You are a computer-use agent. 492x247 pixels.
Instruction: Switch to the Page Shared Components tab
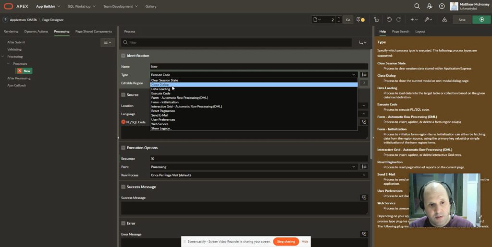(x=94, y=31)
